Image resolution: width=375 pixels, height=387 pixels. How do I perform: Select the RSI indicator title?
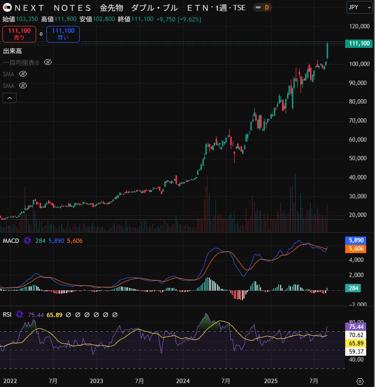[x=7, y=315]
